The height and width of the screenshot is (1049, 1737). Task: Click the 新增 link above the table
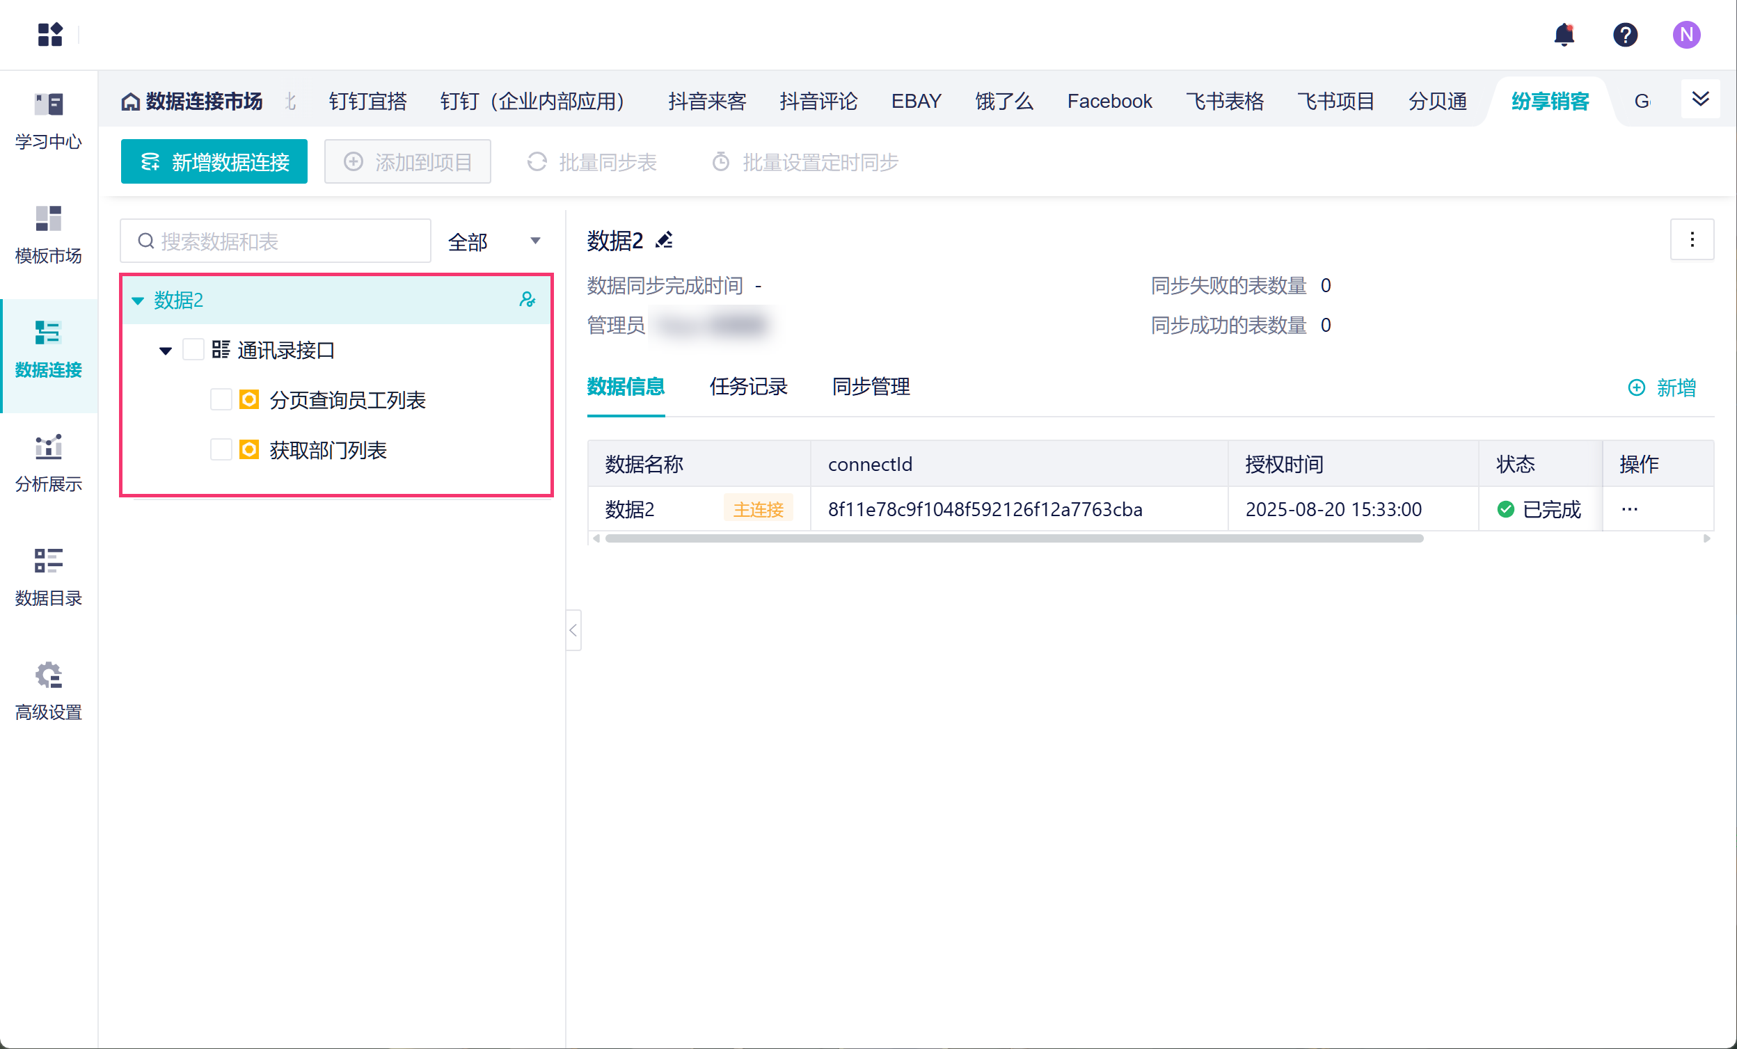coord(1662,388)
